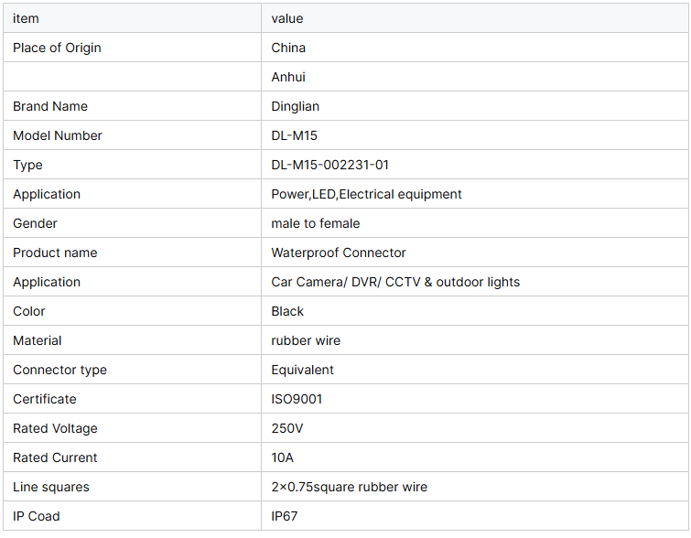Click the "male to female" gender value

316,223
